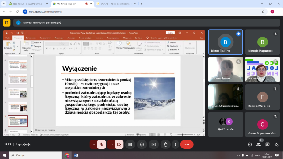
Task: Leave the call with red hang-up button
Action: click(x=187, y=144)
